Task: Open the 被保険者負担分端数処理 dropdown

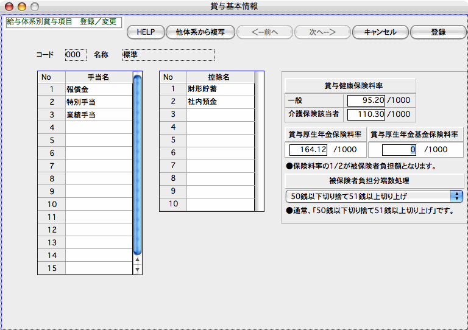Action: [x=374, y=196]
